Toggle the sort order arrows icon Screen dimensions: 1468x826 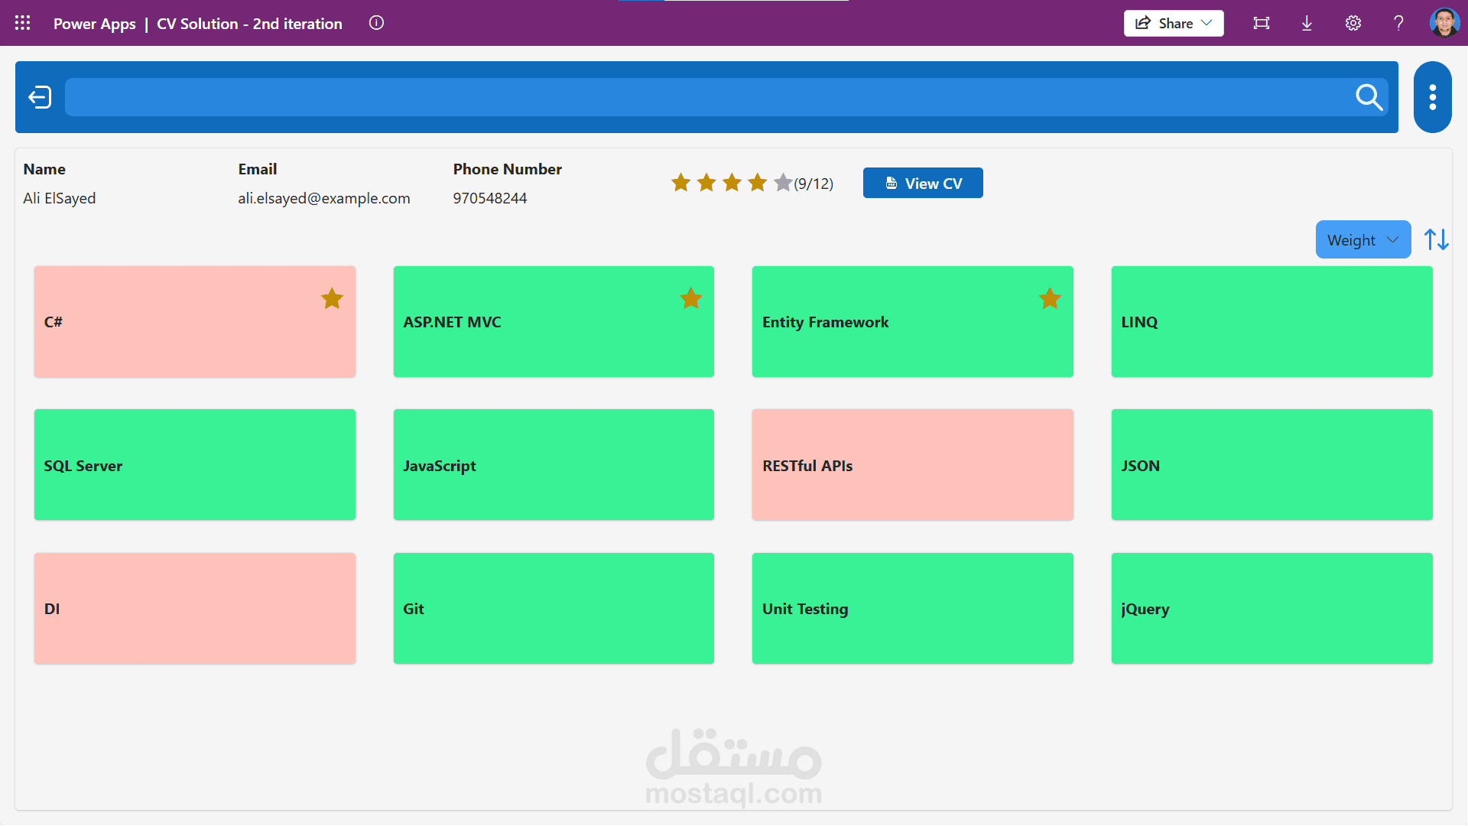(x=1436, y=240)
